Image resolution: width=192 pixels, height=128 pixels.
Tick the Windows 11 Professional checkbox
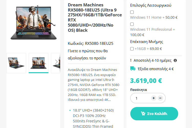[x=132, y=24]
